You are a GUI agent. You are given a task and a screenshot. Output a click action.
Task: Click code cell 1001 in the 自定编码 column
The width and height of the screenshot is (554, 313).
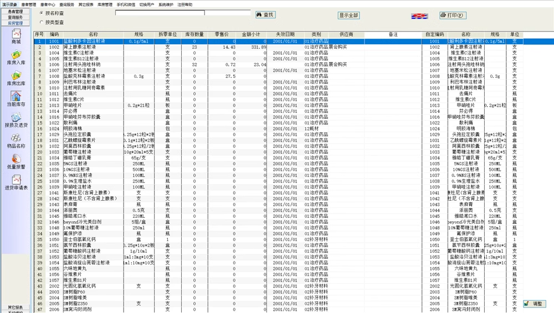coord(434,41)
